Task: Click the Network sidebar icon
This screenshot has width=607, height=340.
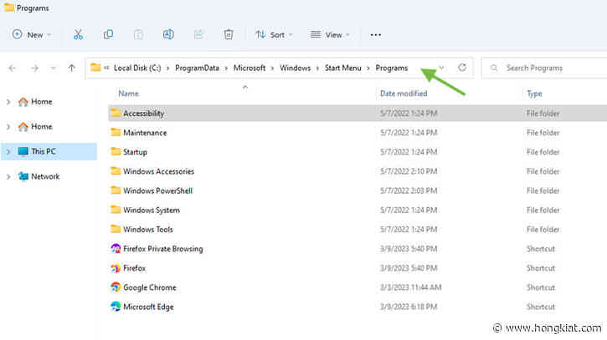Action: pyautogui.click(x=23, y=176)
